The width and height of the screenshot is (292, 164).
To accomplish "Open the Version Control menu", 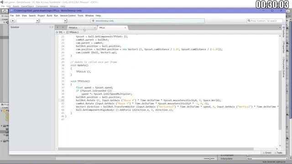I will pos(68,15).
